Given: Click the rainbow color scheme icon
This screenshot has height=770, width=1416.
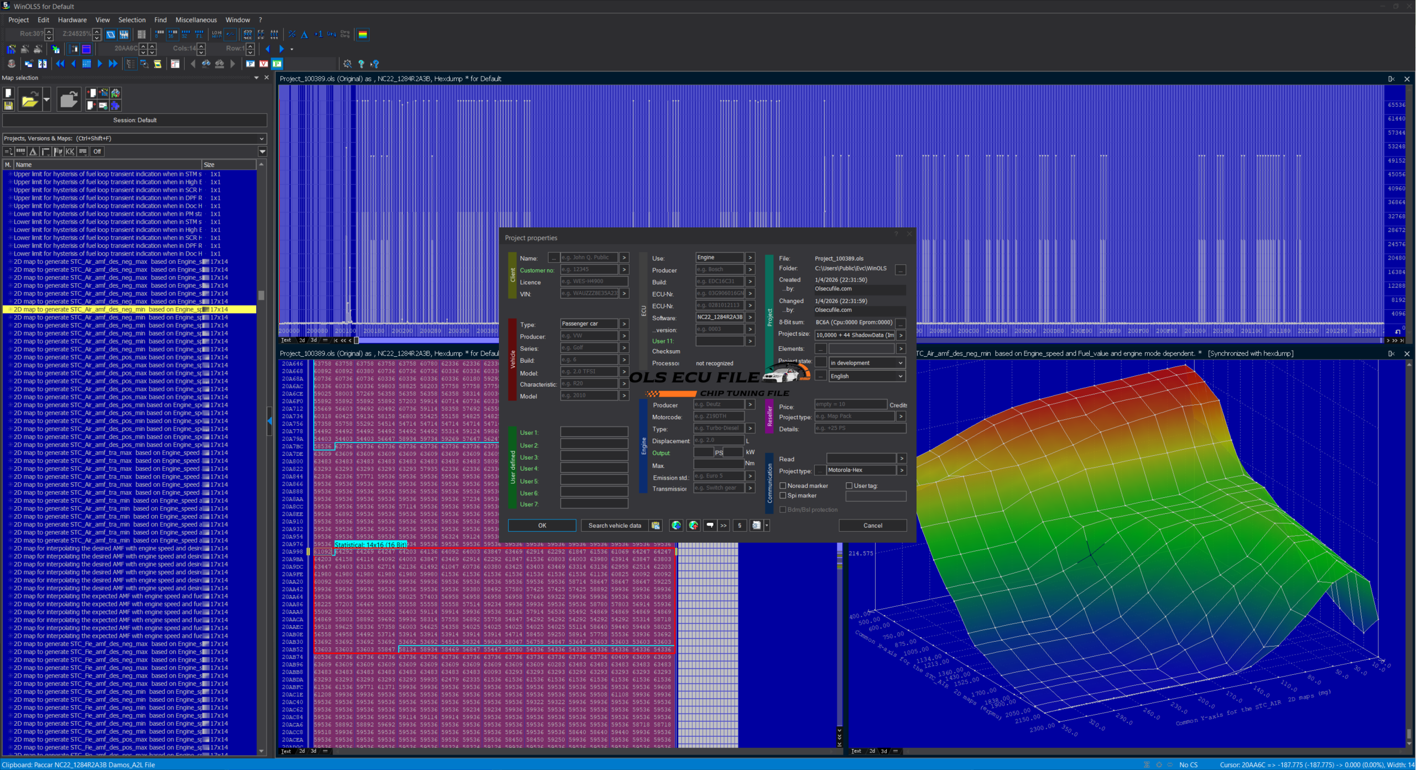Looking at the screenshot, I should (363, 34).
